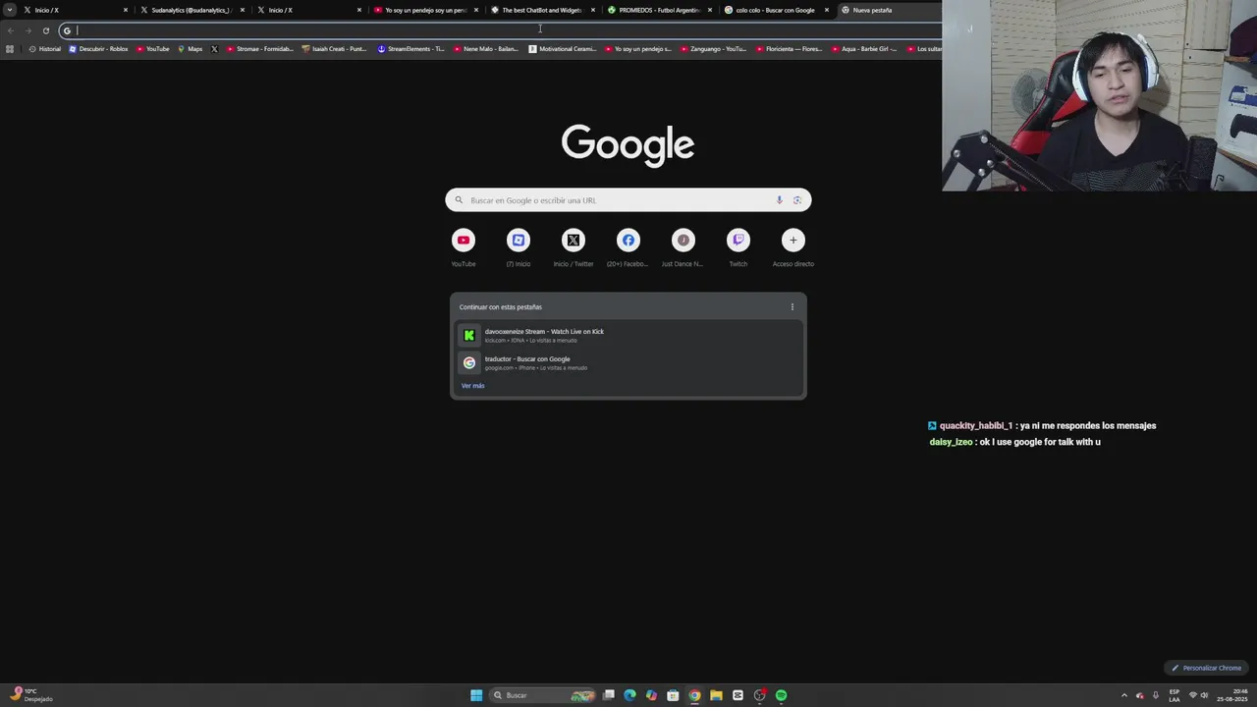Close the PROMIEDOS tab
Image resolution: width=1257 pixels, height=707 pixels.
[x=710, y=10]
